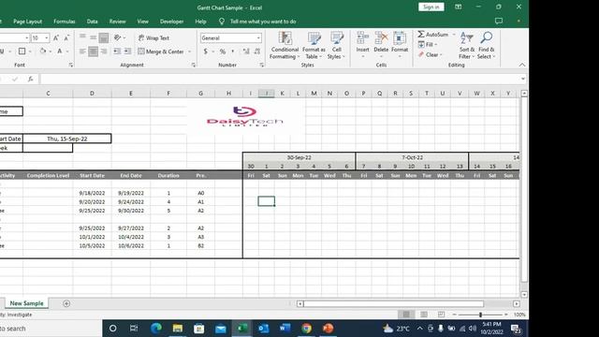The image size is (599, 337).
Task: Toggle Align Left
Action: pyautogui.click(x=82, y=51)
